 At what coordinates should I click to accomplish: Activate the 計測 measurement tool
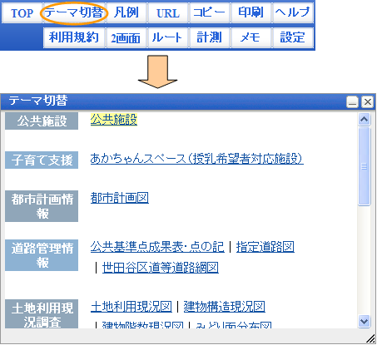coord(210,37)
